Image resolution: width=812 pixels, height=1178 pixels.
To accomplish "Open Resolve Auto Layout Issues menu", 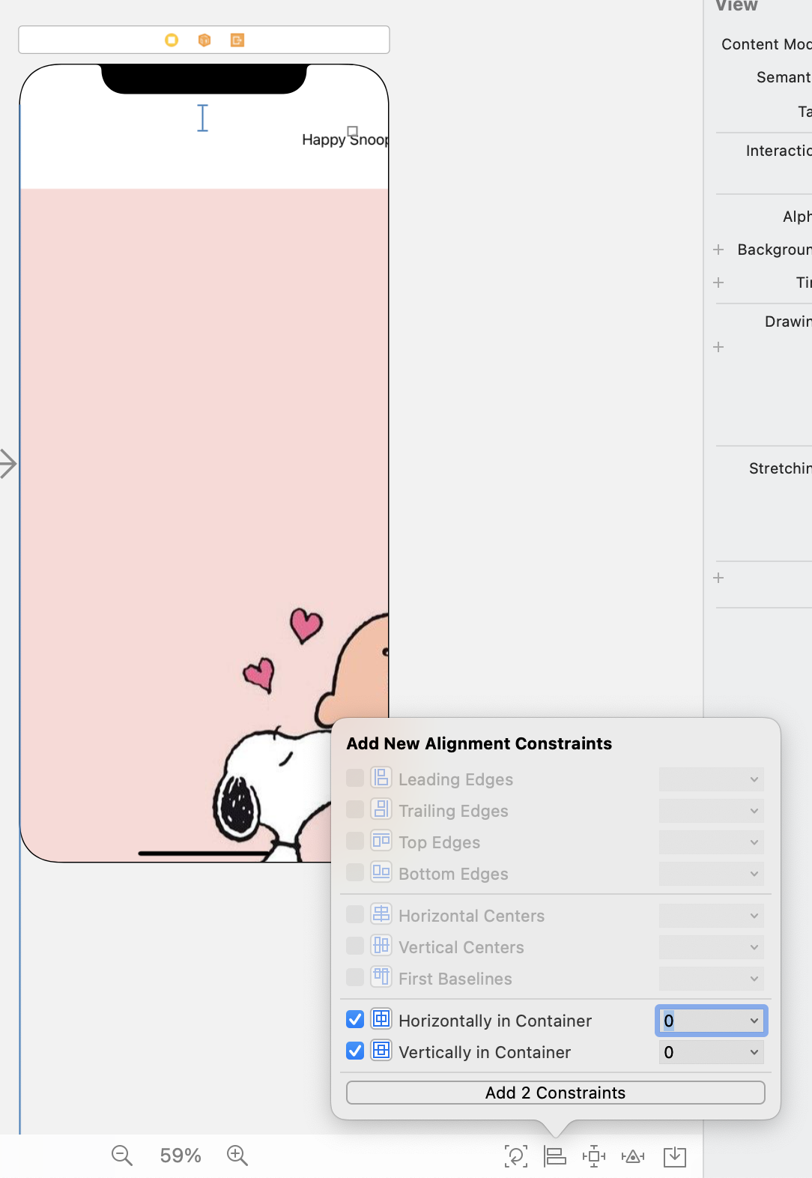I will (x=633, y=1156).
